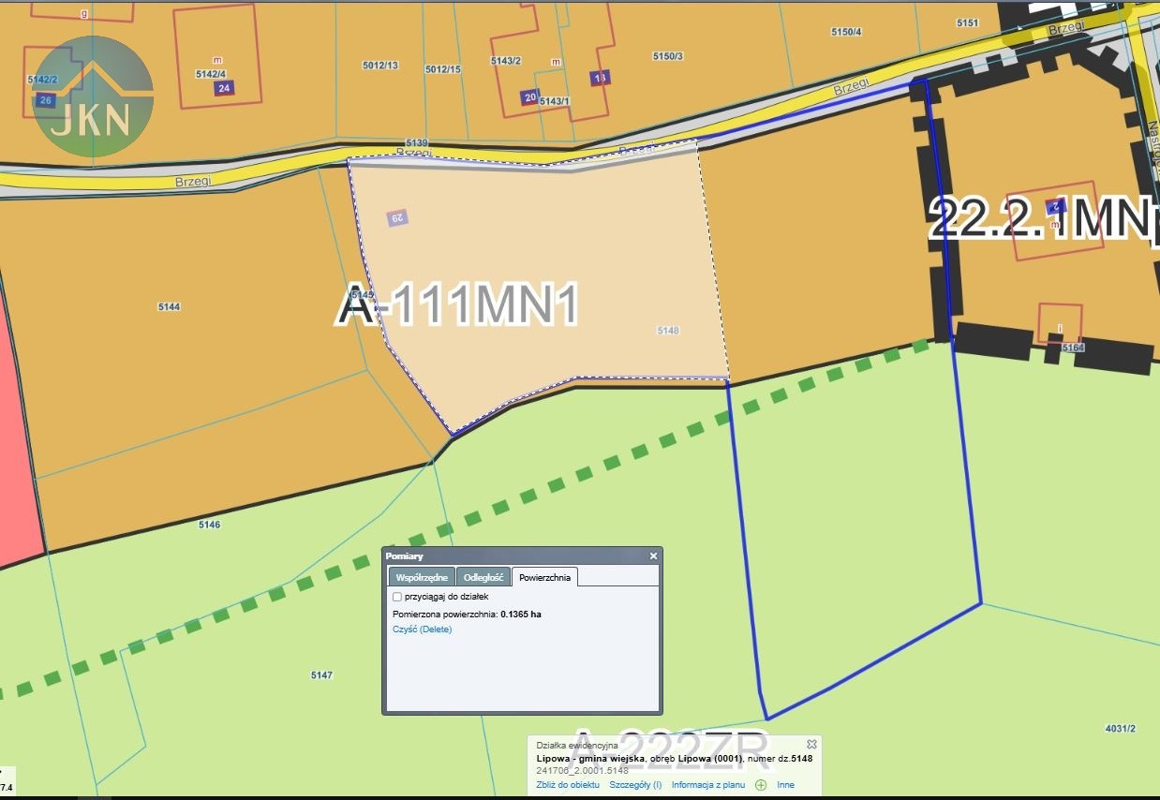This screenshot has height=800, width=1160.
Task: Close the Działka ewidencyjna info popup
Action: [811, 744]
